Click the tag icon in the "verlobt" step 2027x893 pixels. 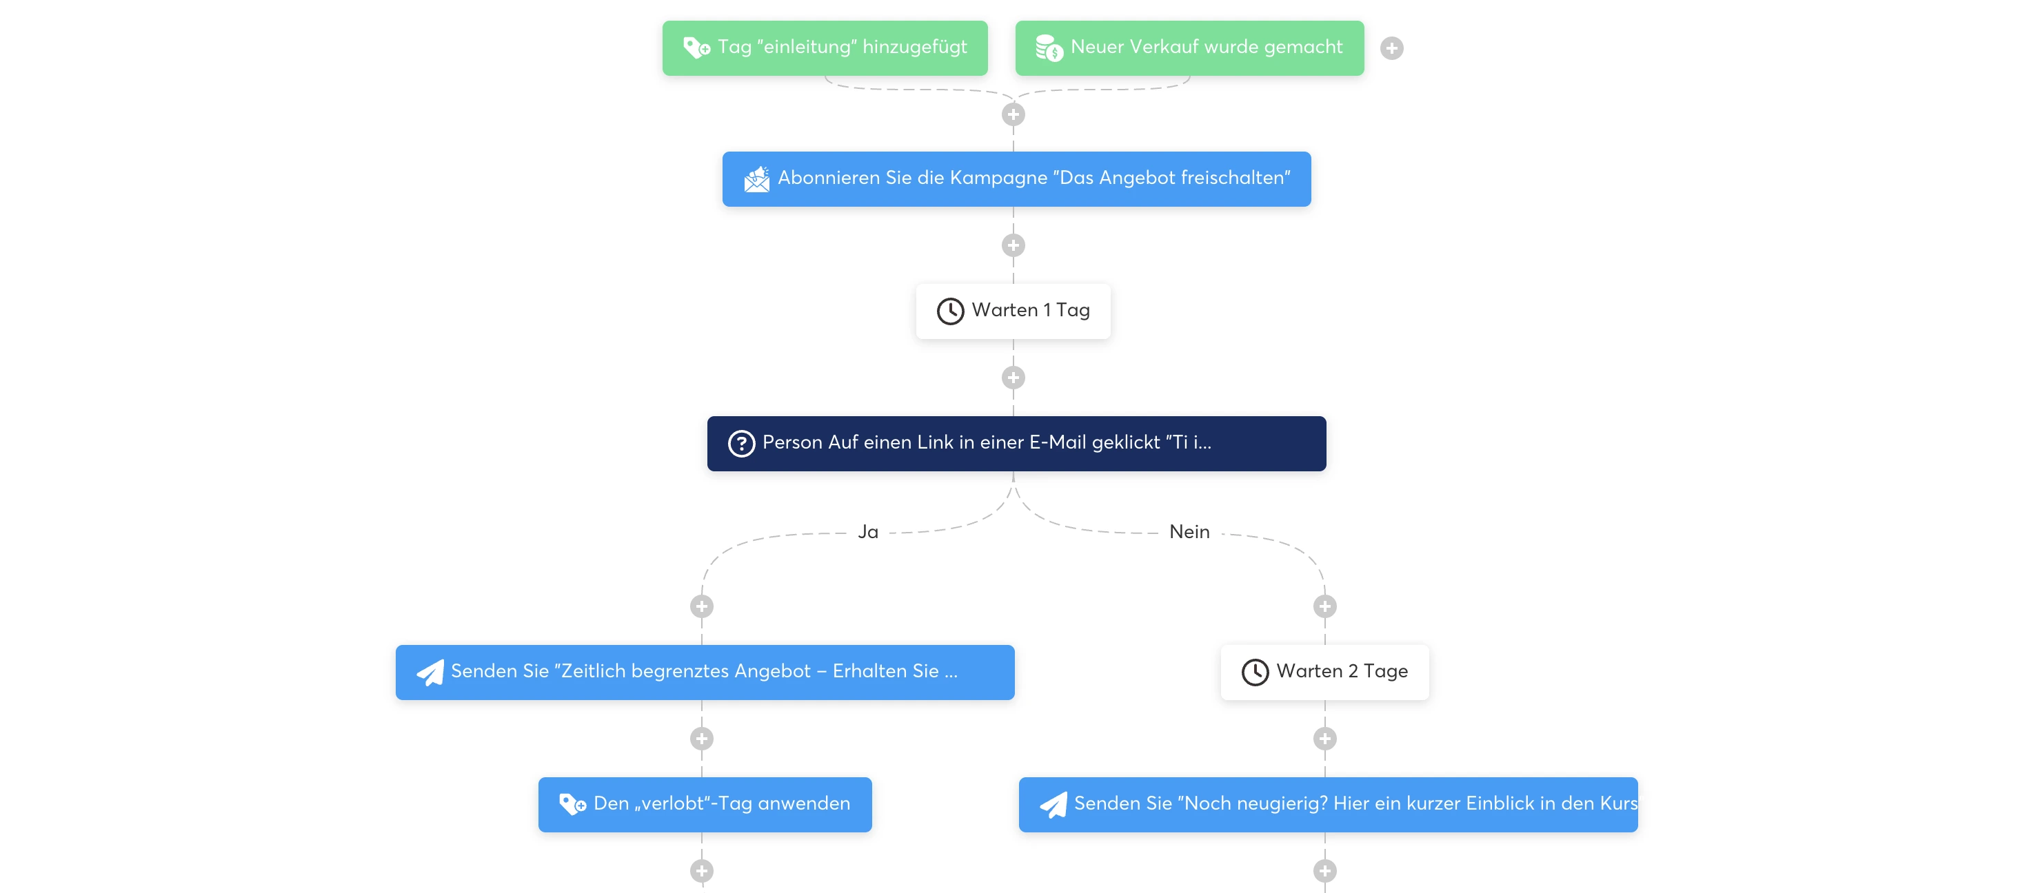(x=572, y=804)
